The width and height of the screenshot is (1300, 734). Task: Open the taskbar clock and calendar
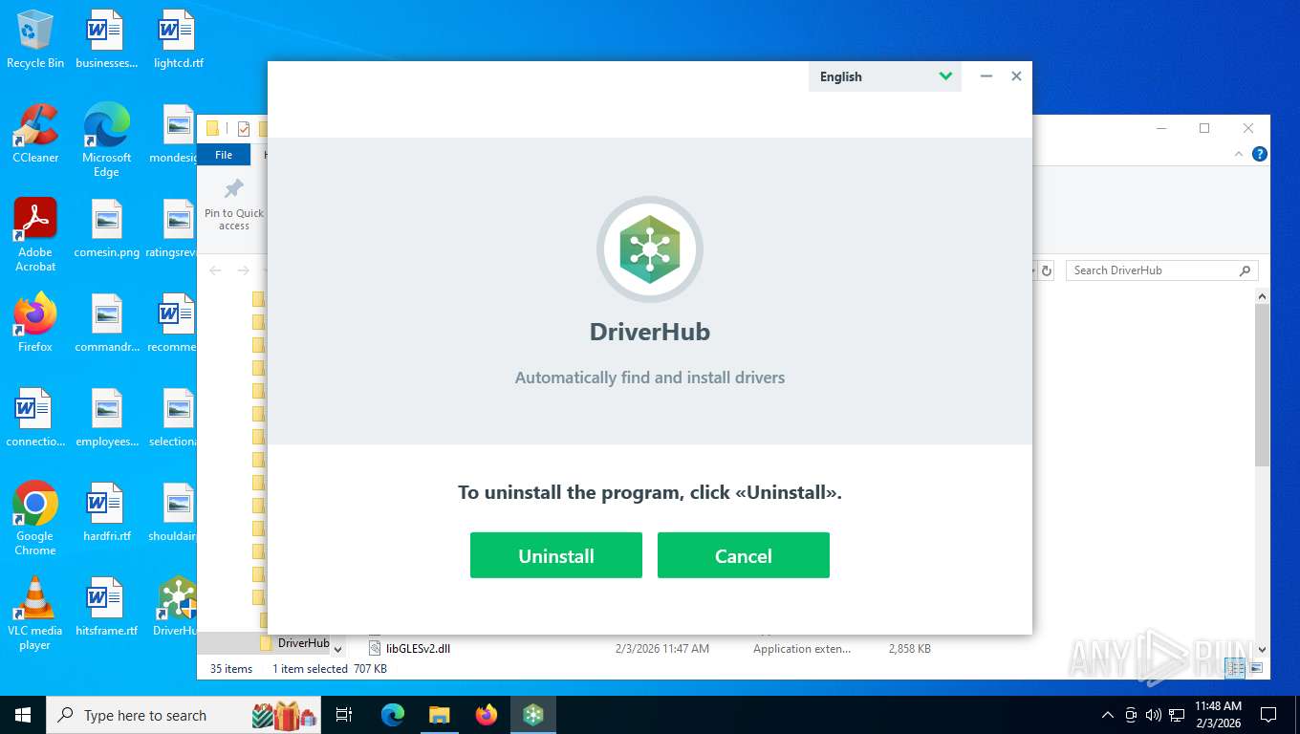[x=1218, y=715]
